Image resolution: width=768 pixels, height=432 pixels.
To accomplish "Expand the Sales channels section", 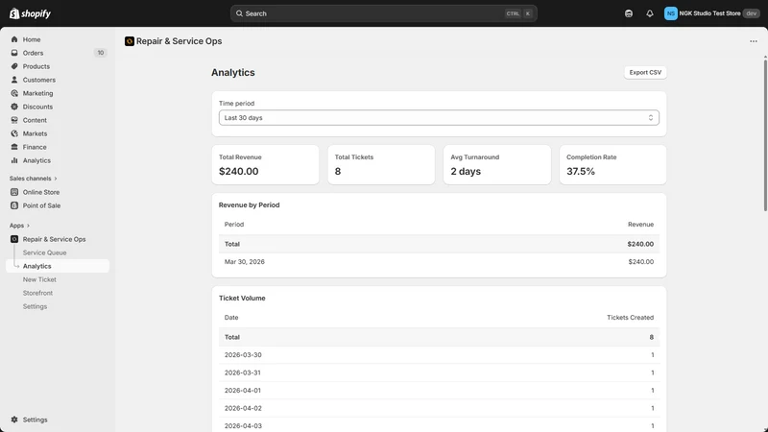I will [x=34, y=179].
